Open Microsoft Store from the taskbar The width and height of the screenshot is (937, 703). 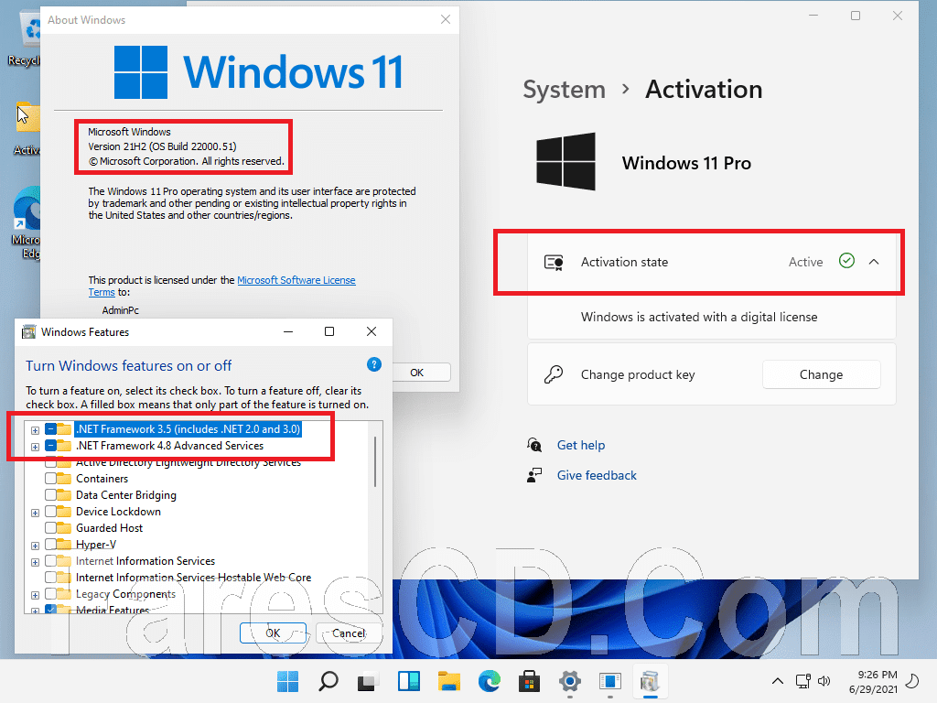coord(530,681)
